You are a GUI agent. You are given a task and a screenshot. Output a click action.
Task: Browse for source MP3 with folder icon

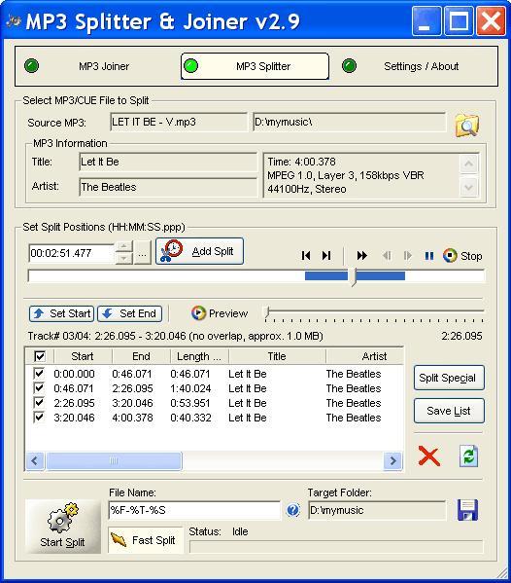coord(467,125)
